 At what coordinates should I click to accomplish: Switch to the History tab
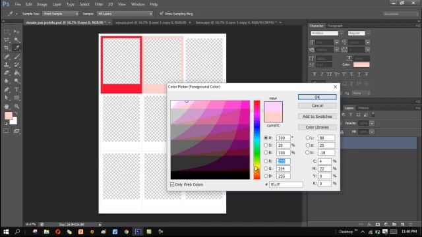(x=363, y=108)
